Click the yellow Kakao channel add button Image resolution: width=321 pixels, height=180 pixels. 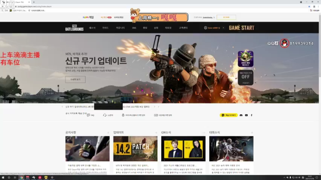(228, 115)
